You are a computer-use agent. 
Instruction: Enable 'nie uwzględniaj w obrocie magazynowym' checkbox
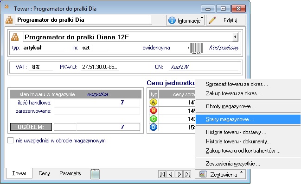click(x=10, y=141)
